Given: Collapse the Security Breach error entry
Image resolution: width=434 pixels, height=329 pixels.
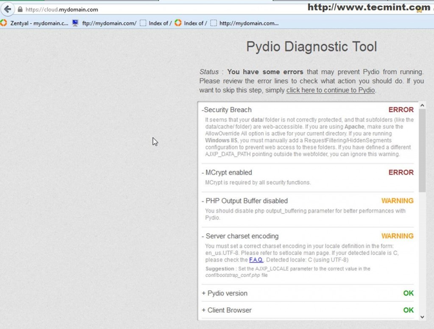Looking at the screenshot, I should [x=227, y=110].
